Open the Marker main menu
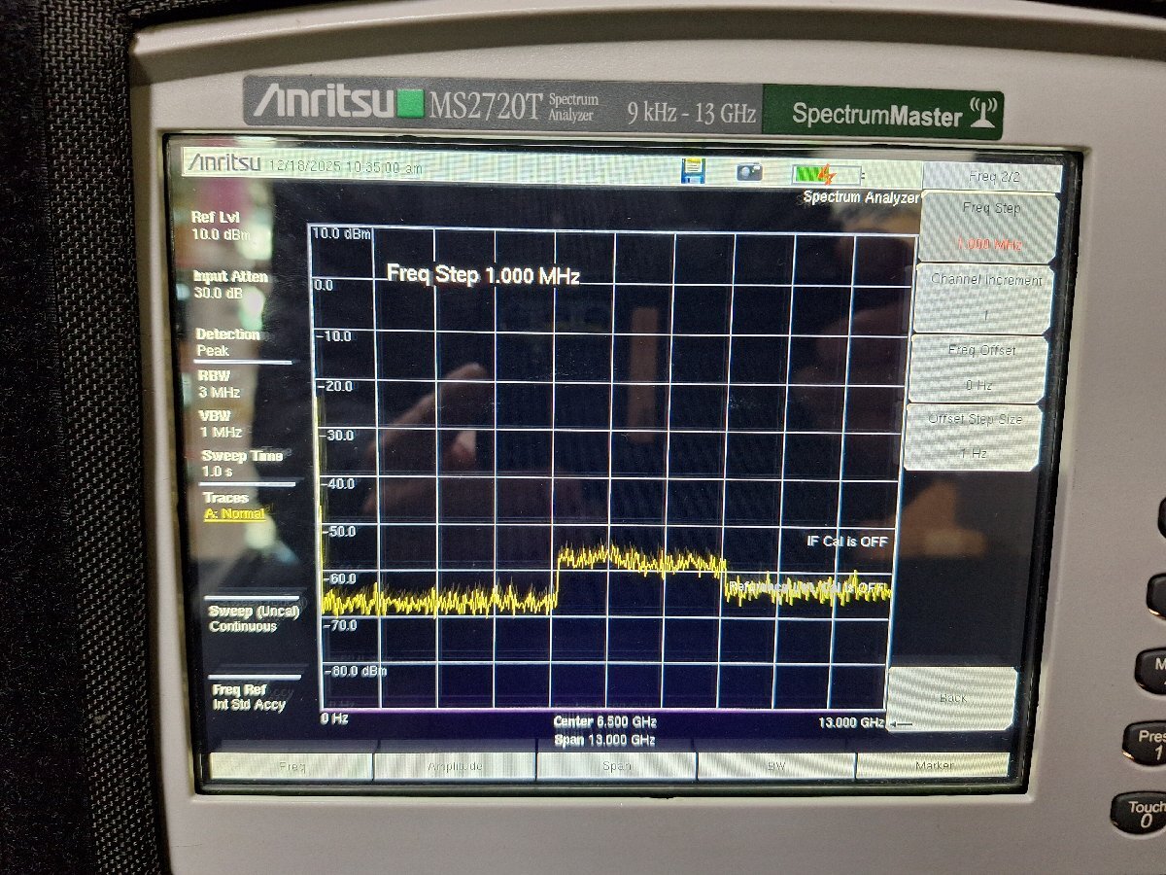The width and height of the screenshot is (1166, 875). 933,765
